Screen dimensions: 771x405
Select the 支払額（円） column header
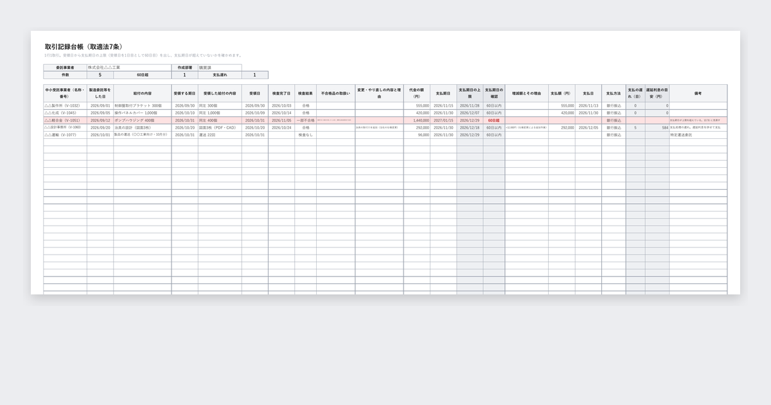(562, 93)
